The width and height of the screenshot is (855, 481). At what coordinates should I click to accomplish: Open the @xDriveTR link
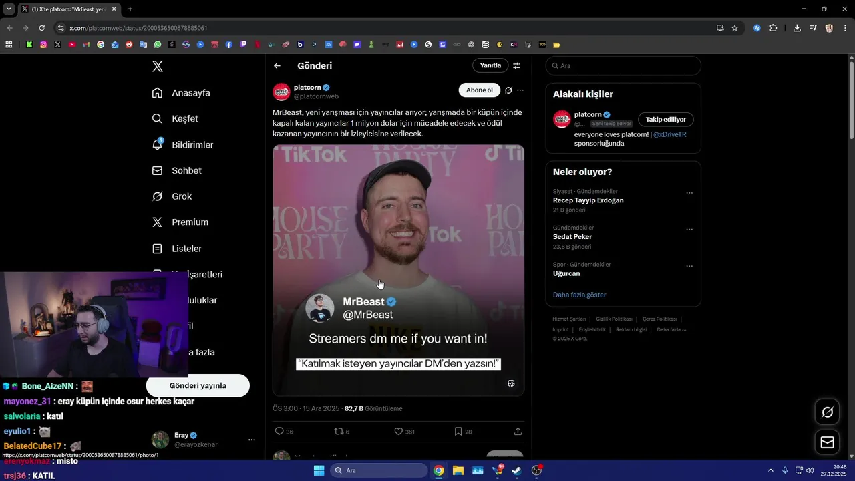pyautogui.click(x=670, y=134)
